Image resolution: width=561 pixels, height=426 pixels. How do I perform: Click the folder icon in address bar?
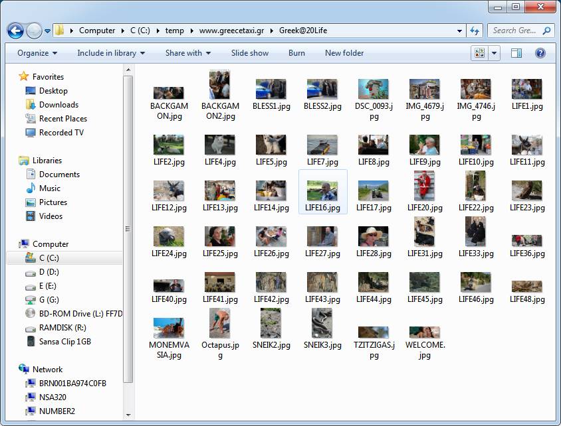point(59,31)
